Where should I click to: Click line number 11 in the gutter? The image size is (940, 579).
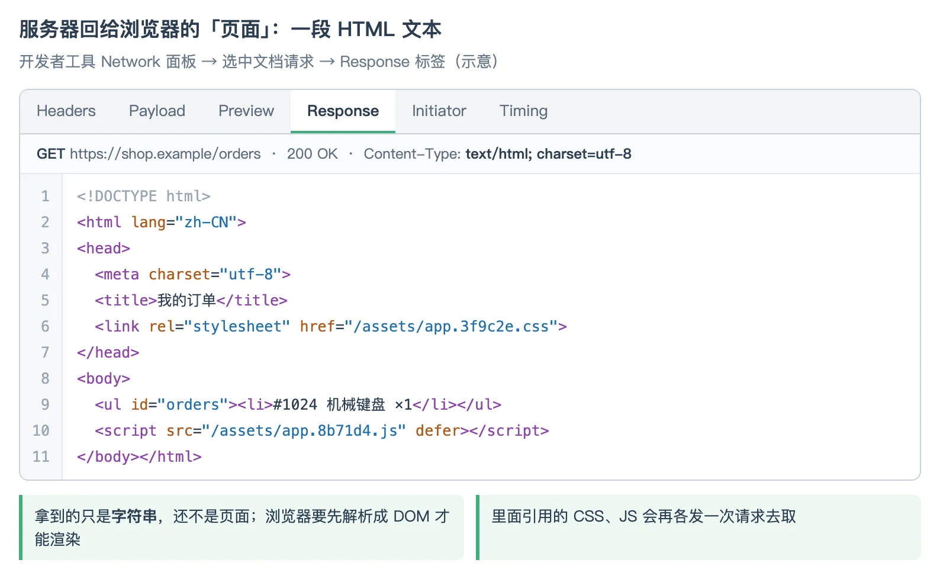pyautogui.click(x=41, y=456)
